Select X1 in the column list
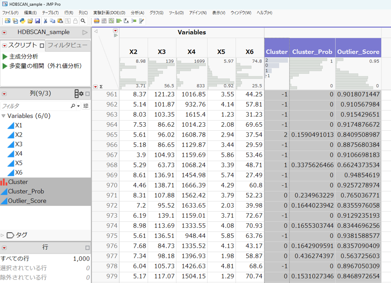This screenshot has width=391, height=283. pyautogui.click(x=19, y=125)
